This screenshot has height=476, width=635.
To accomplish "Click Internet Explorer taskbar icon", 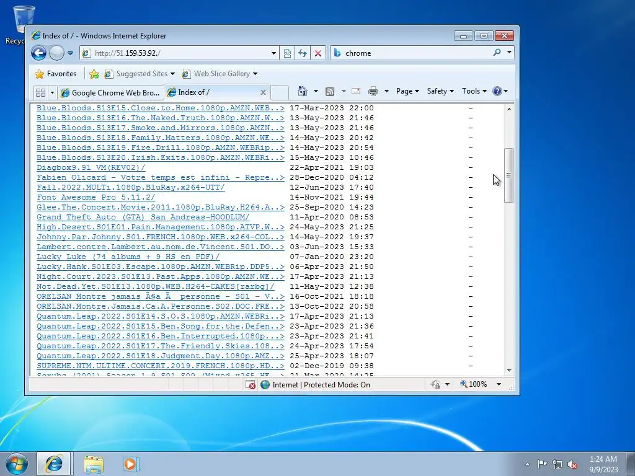I will coord(54,464).
